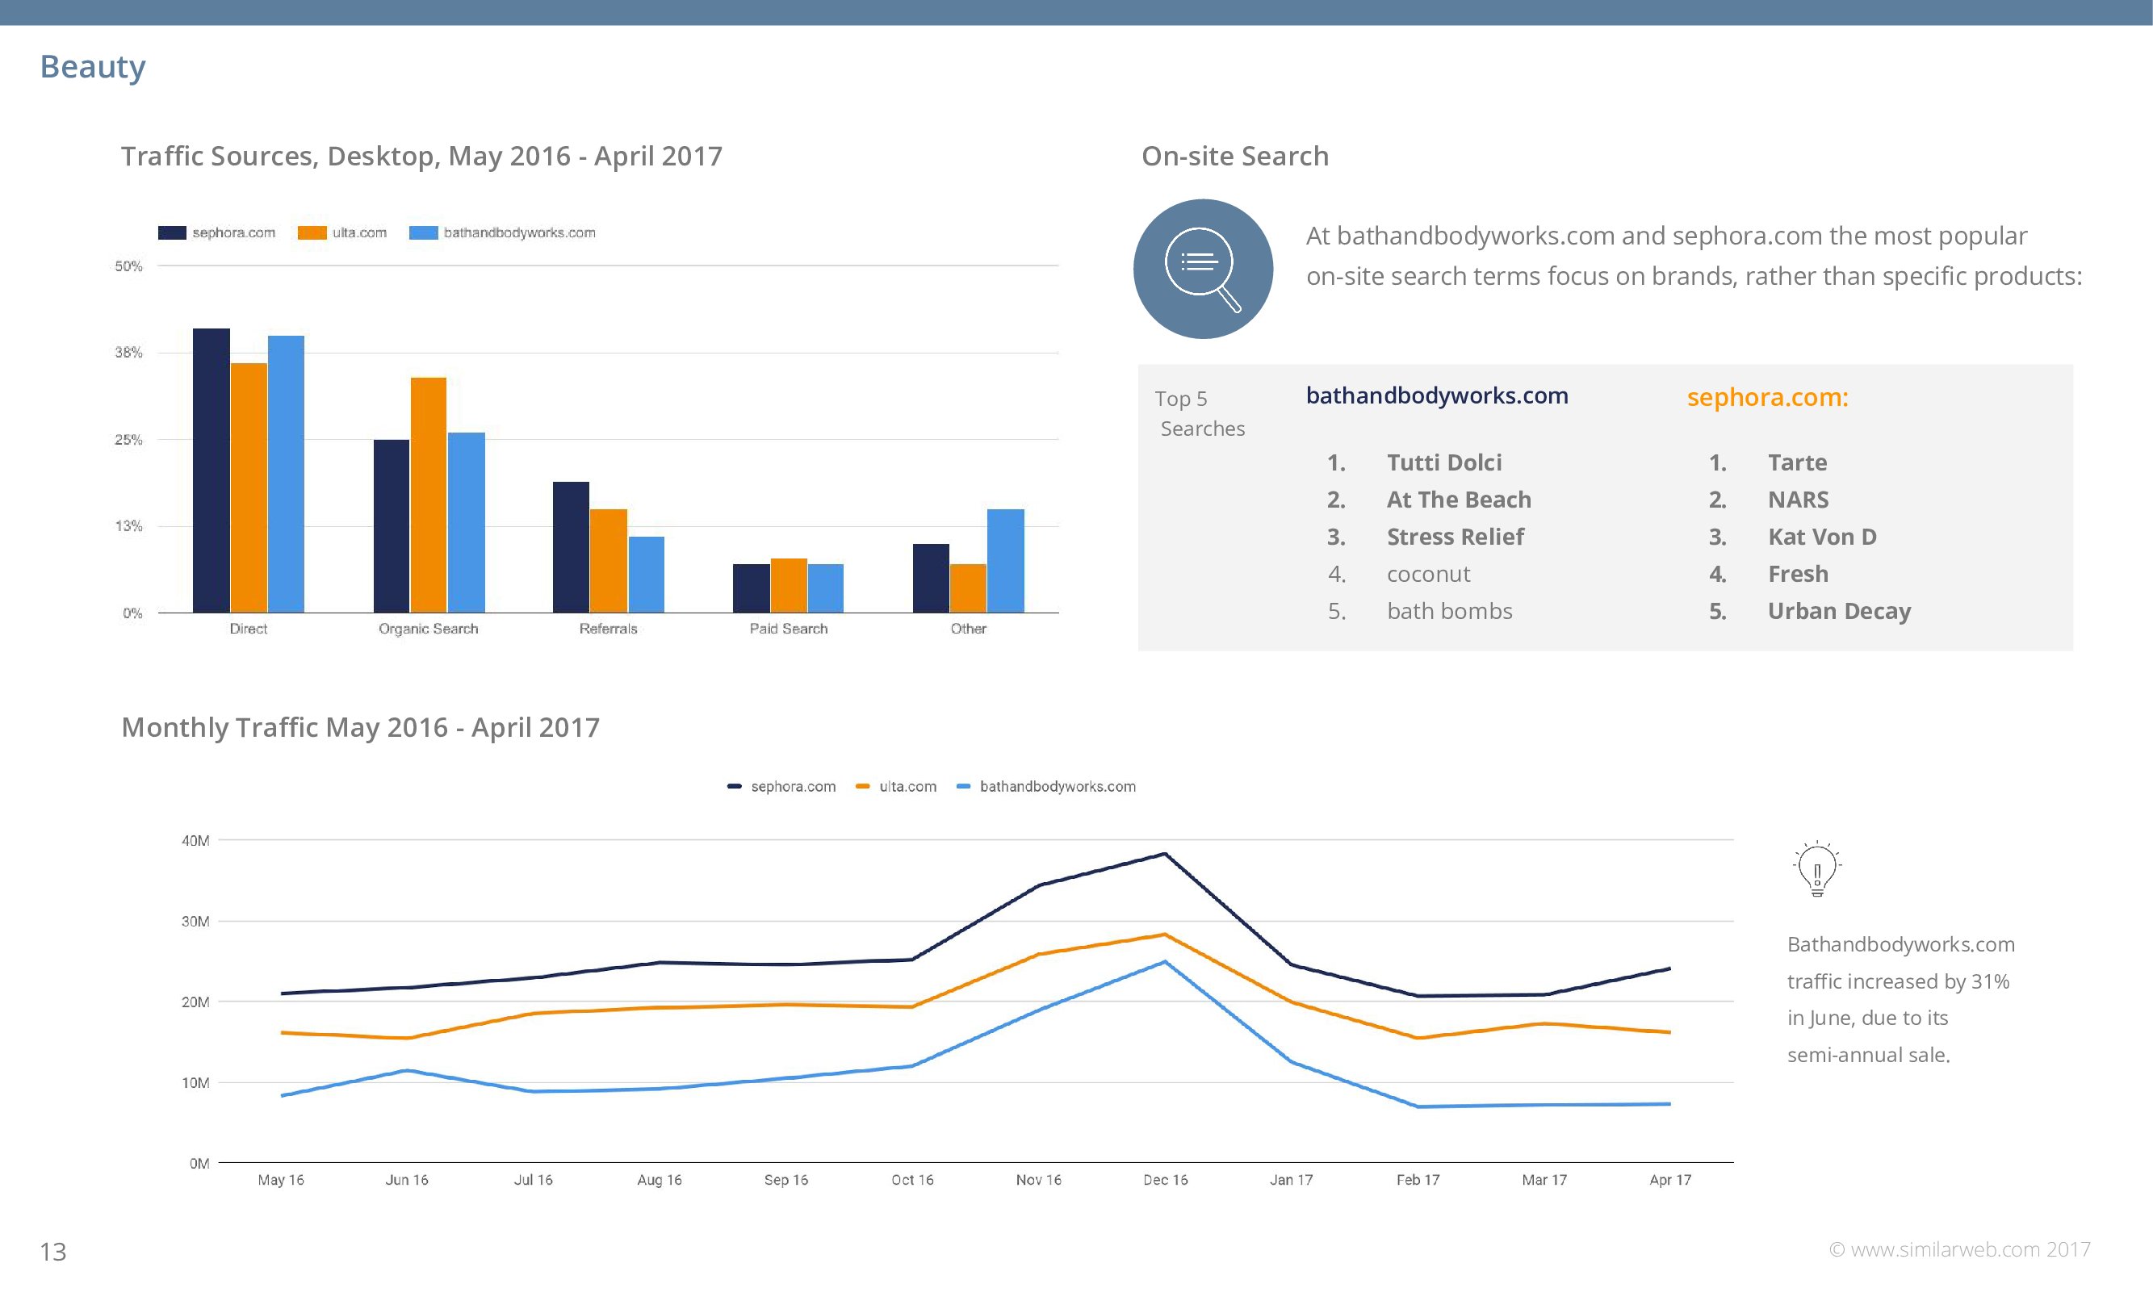The height and width of the screenshot is (1305, 2153).
Task: Click the tall blue Other bar
Action: pyautogui.click(x=1005, y=560)
